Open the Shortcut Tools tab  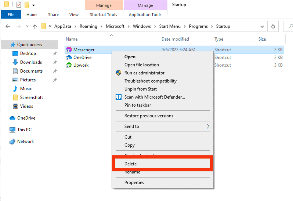(x=104, y=15)
